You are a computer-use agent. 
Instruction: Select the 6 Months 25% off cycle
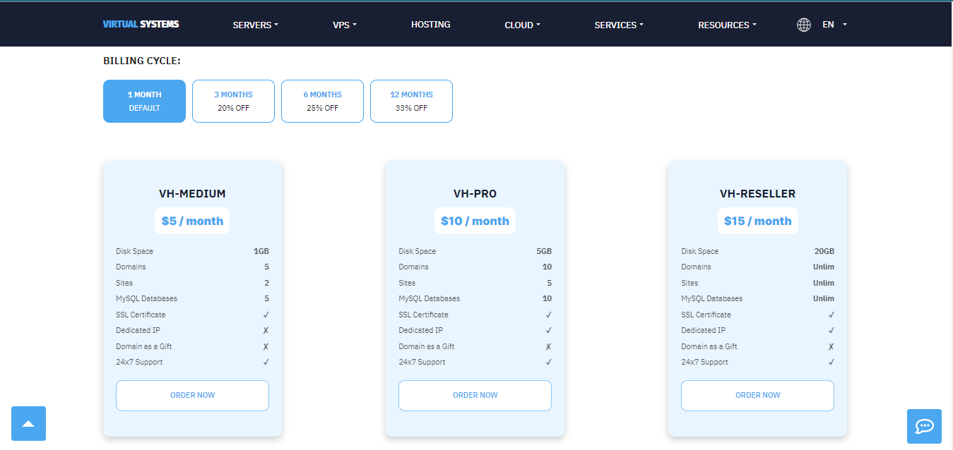[322, 101]
